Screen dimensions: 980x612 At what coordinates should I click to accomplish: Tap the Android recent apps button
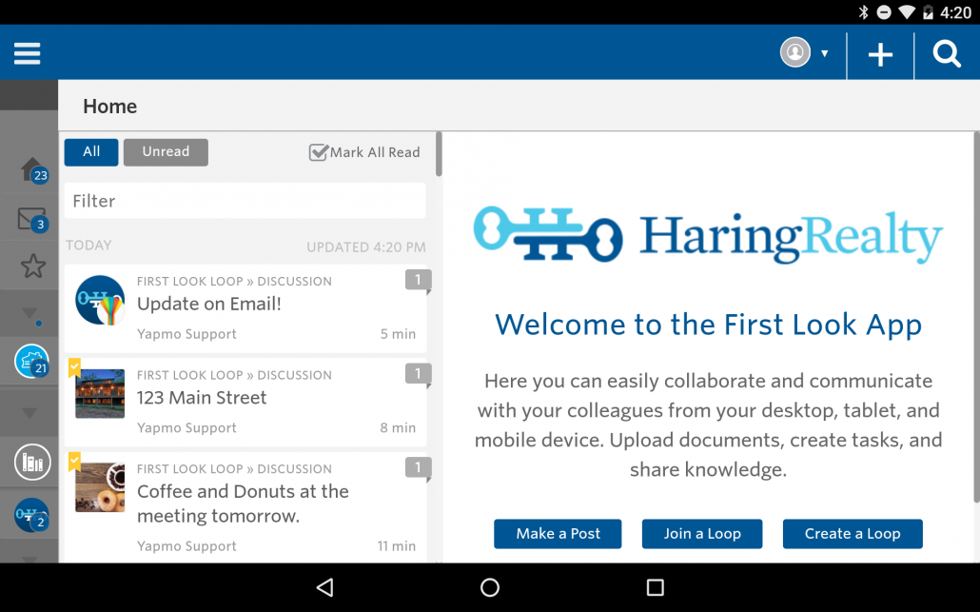click(655, 587)
